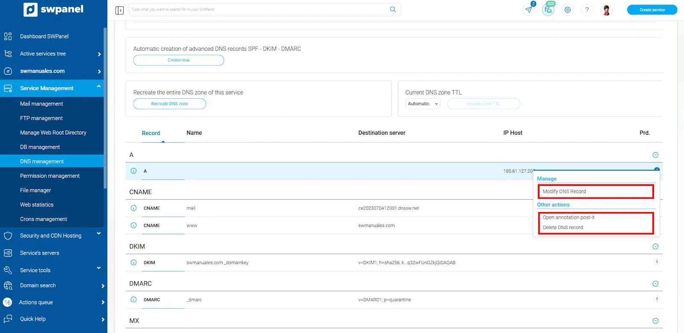Open options menu for the DKIM record
Viewport: 684px width, 333px height.
[x=656, y=262]
